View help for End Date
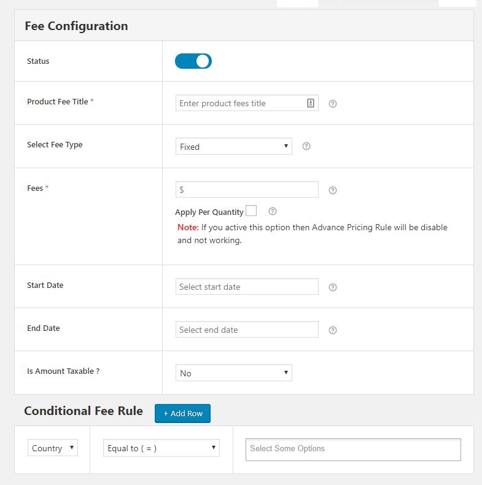The image size is (482, 485). click(333, 330)
